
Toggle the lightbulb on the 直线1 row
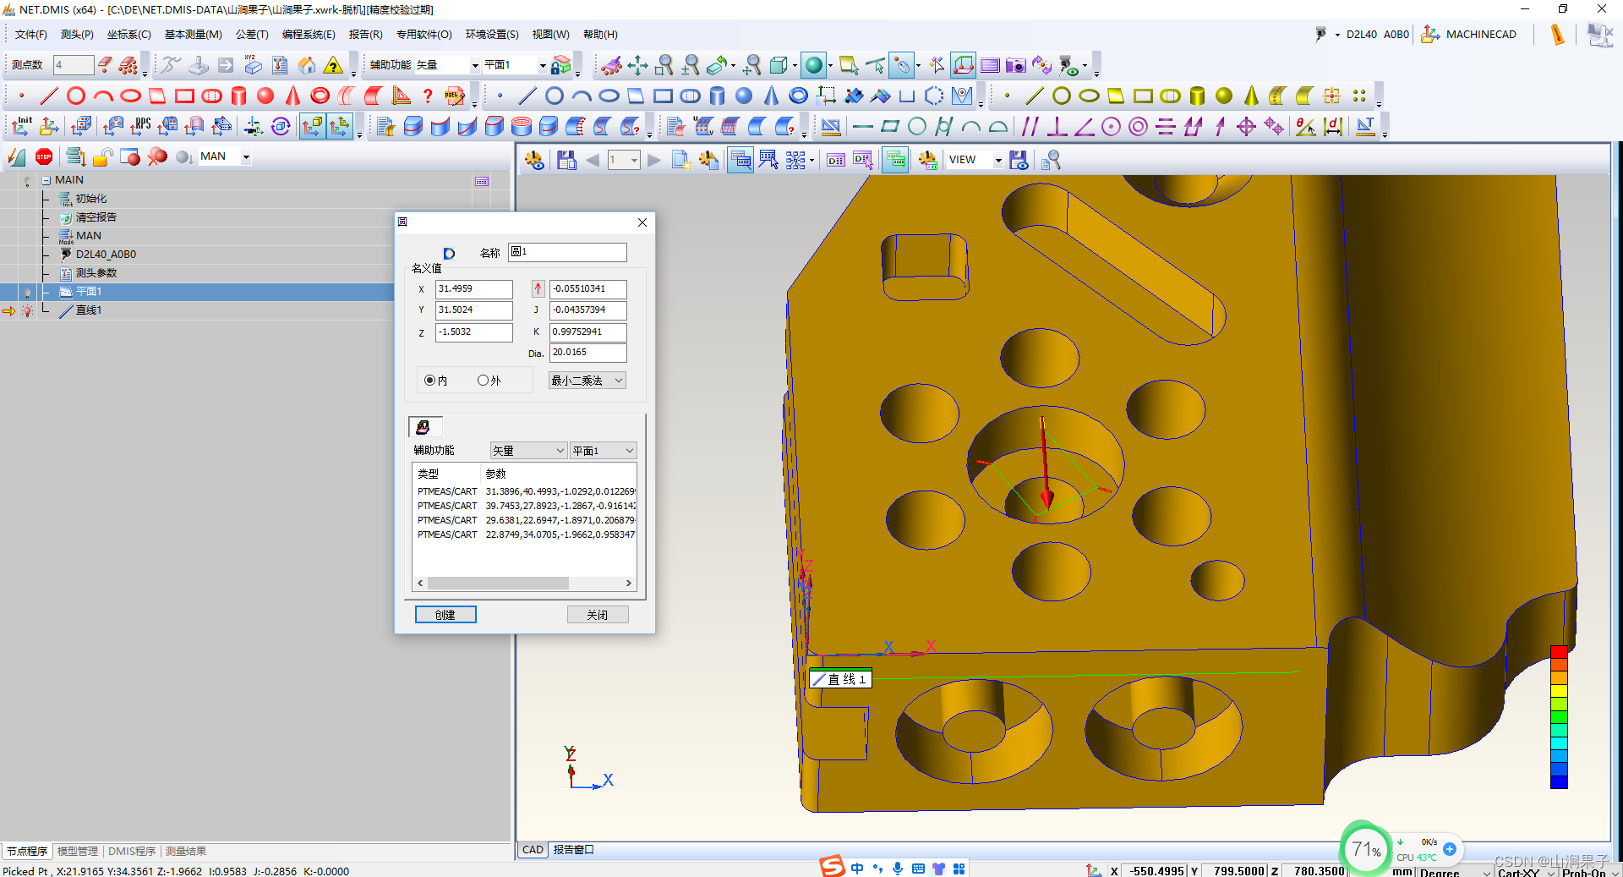27,311
